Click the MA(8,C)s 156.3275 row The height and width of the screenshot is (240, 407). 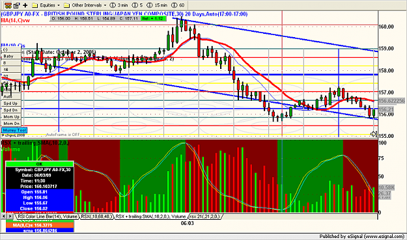click(x=40, y=225)
